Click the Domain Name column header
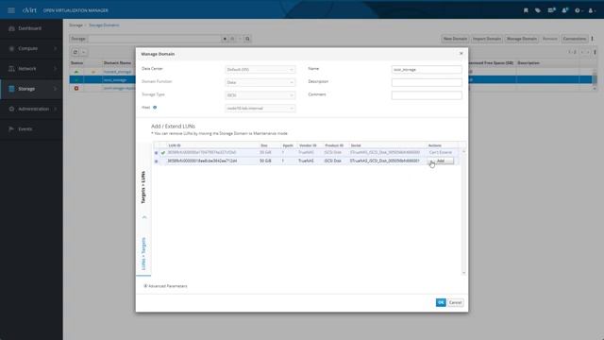604x340 pixels. pyautogui.click(x=117, y=63)
